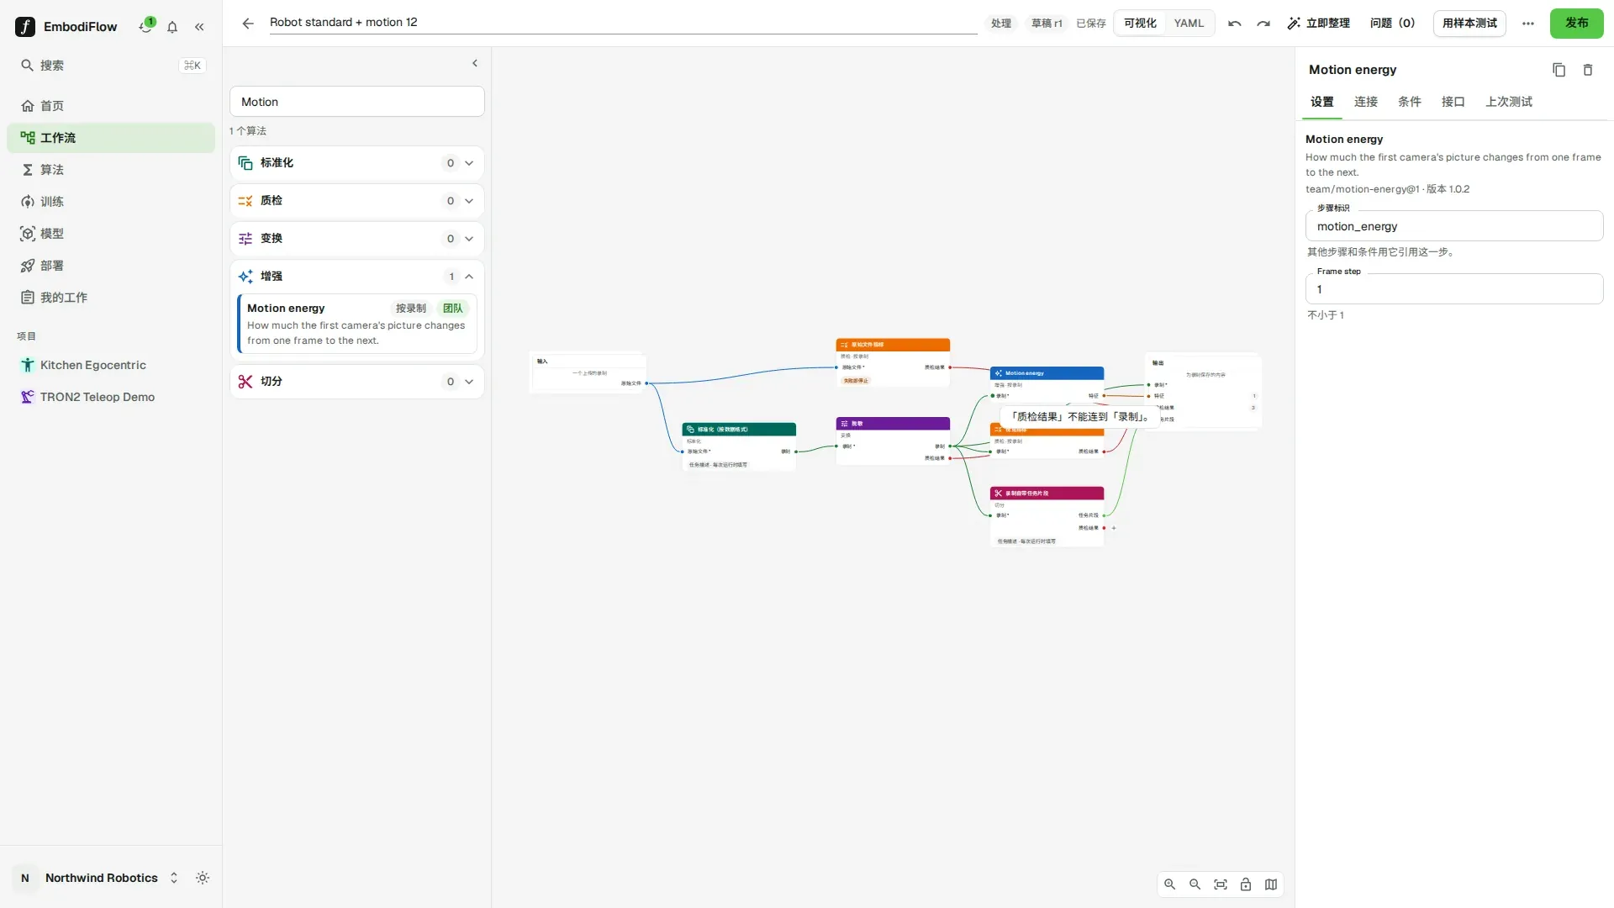This screenshot has height=908, width=1614.
Task: Switch editor to YAML view
Action: [x=1189, y=24]
